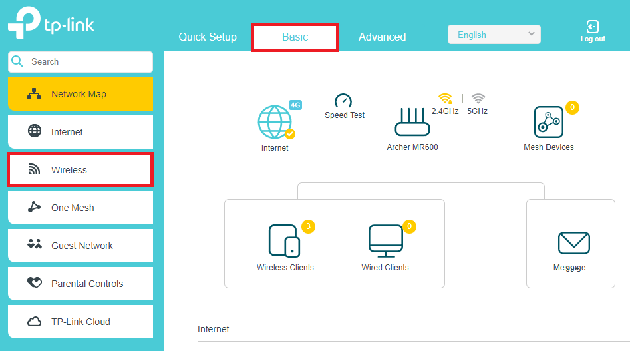Viewport: 630px width, 351px height.
Task: Click the Log out label
Action: (593, 39)
